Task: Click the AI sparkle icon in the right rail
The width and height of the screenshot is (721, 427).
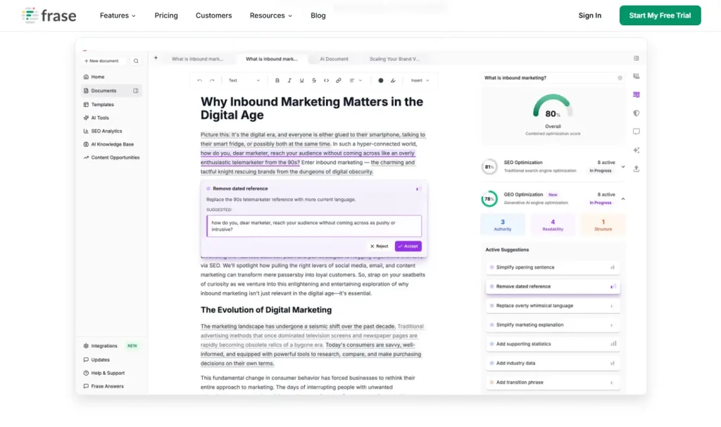Action: (636, 150)
